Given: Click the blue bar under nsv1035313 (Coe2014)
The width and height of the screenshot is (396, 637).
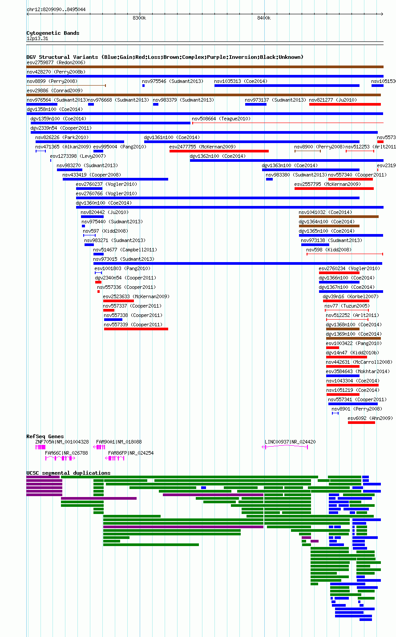Looking at the screenshot, I should [287, 86].
